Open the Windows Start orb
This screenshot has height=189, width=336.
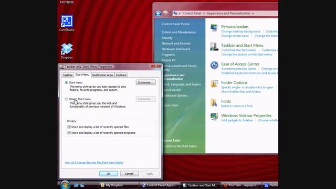click(65, 185)
